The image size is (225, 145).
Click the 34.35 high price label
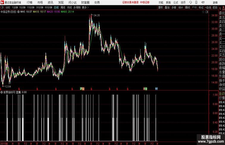tap(97, 15)
